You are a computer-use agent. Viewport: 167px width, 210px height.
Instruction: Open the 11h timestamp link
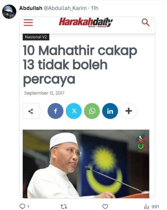(95, 8)
